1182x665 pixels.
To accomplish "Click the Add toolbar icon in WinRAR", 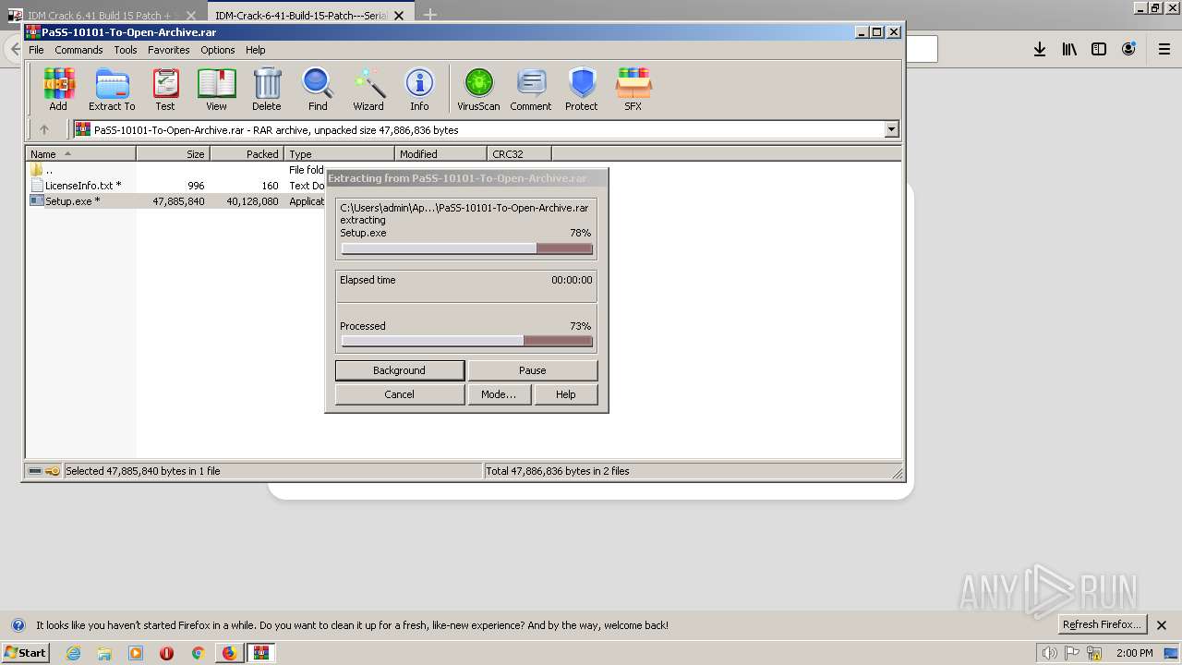I will coord(58,90).
